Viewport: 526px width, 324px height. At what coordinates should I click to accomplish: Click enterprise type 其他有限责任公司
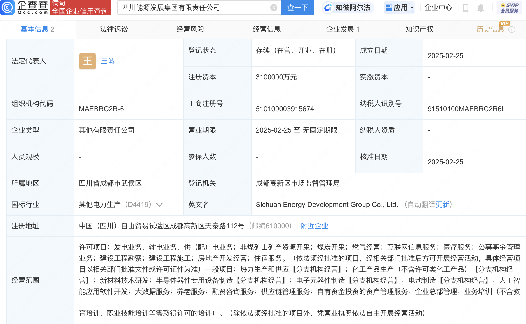pyautogui.click(x=107, y=130)
